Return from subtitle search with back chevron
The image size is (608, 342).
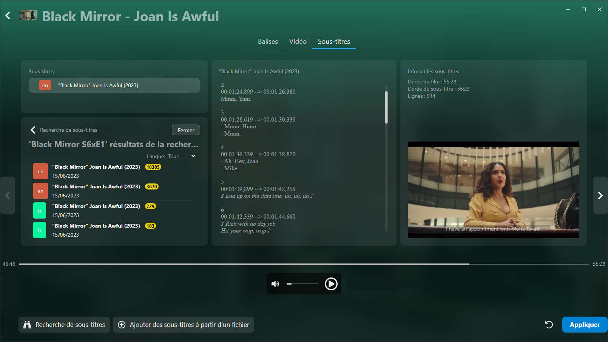pyautogui.click(x=33, y=130)
